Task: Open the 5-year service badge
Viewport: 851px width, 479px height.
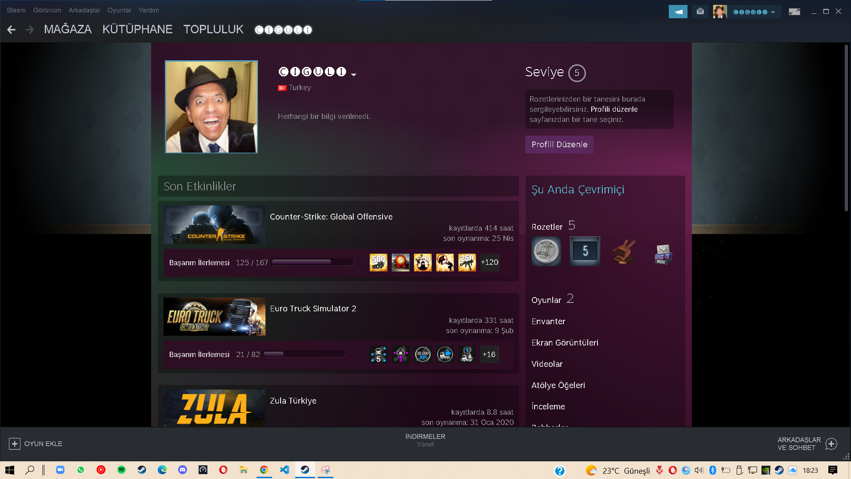Action: click(x=585, y=251)
